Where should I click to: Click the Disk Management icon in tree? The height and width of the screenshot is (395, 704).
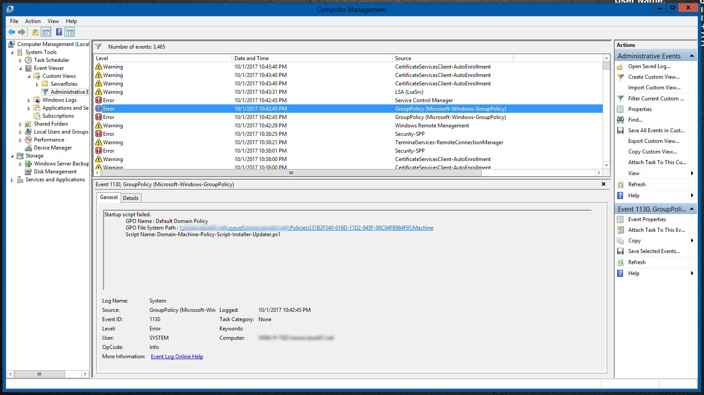tap(28, 172)
